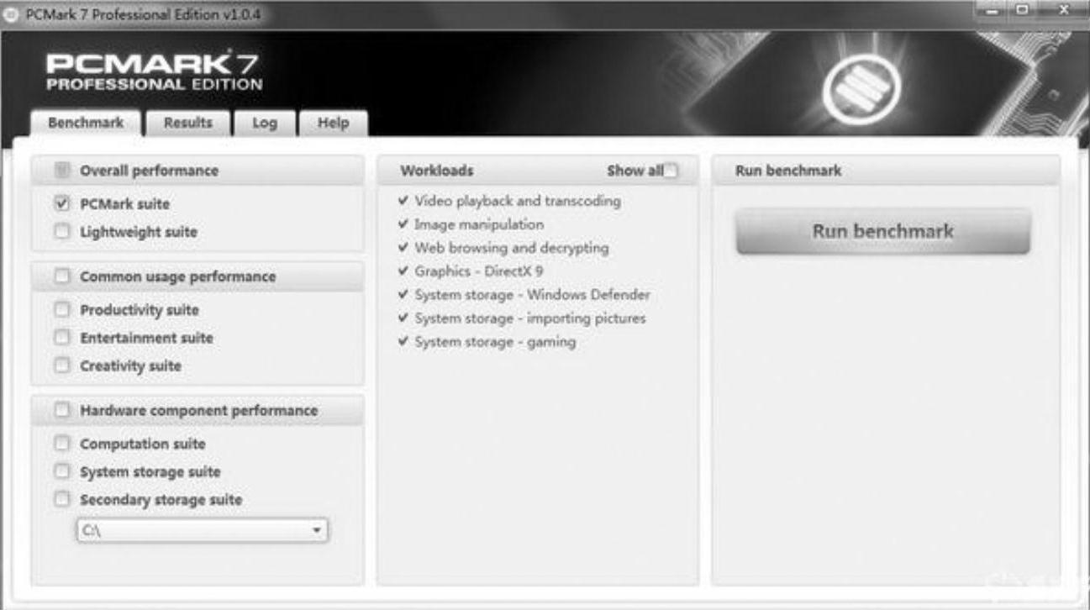The width and height of the screenshot is (1090, 610).
Task: Open the Help tab
Action: (333, 123)
